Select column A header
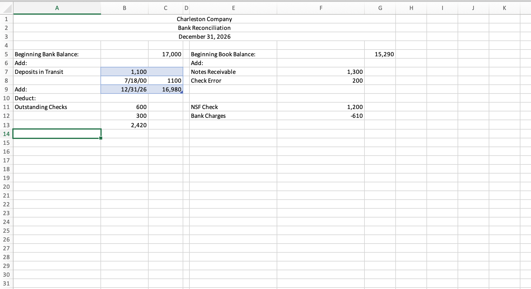This screenshot has width=531, height=289. pyautogui.click(x=57, y=8)
